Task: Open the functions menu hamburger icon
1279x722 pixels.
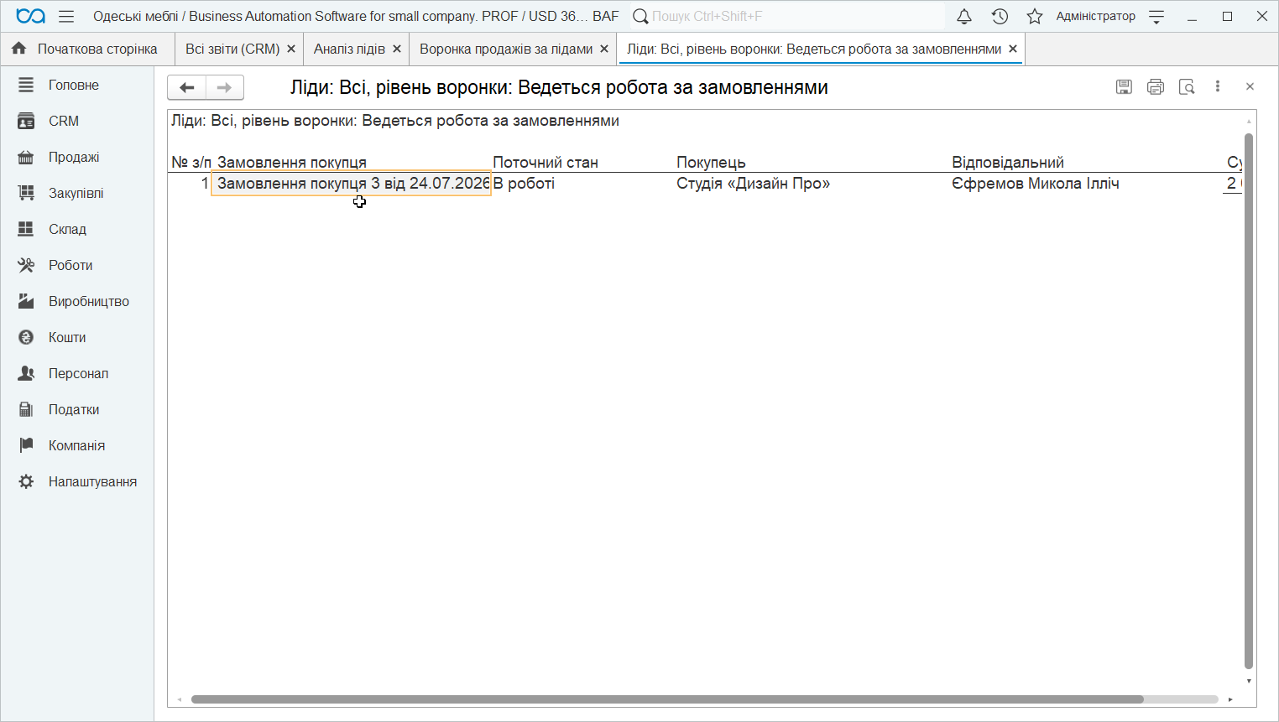Action: coord(66,16)
